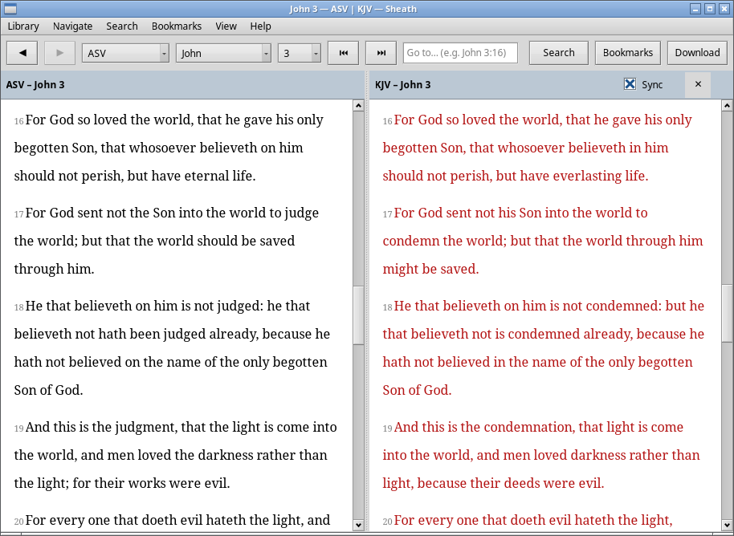Open the Search menu
734x536 pixels.
(x=122, y=26)
